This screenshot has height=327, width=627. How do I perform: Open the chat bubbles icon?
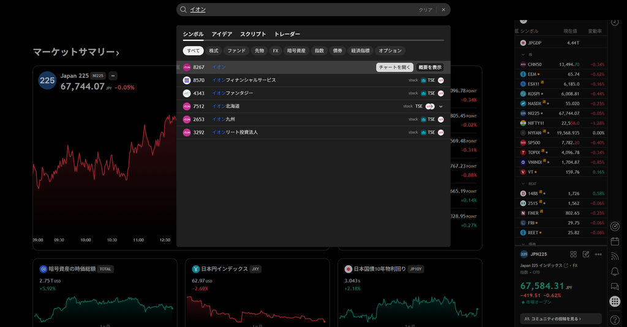coord(615,286)
